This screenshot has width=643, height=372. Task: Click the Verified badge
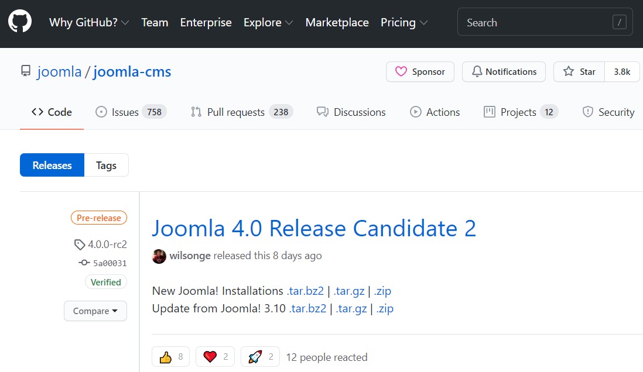tap(106, 283)
